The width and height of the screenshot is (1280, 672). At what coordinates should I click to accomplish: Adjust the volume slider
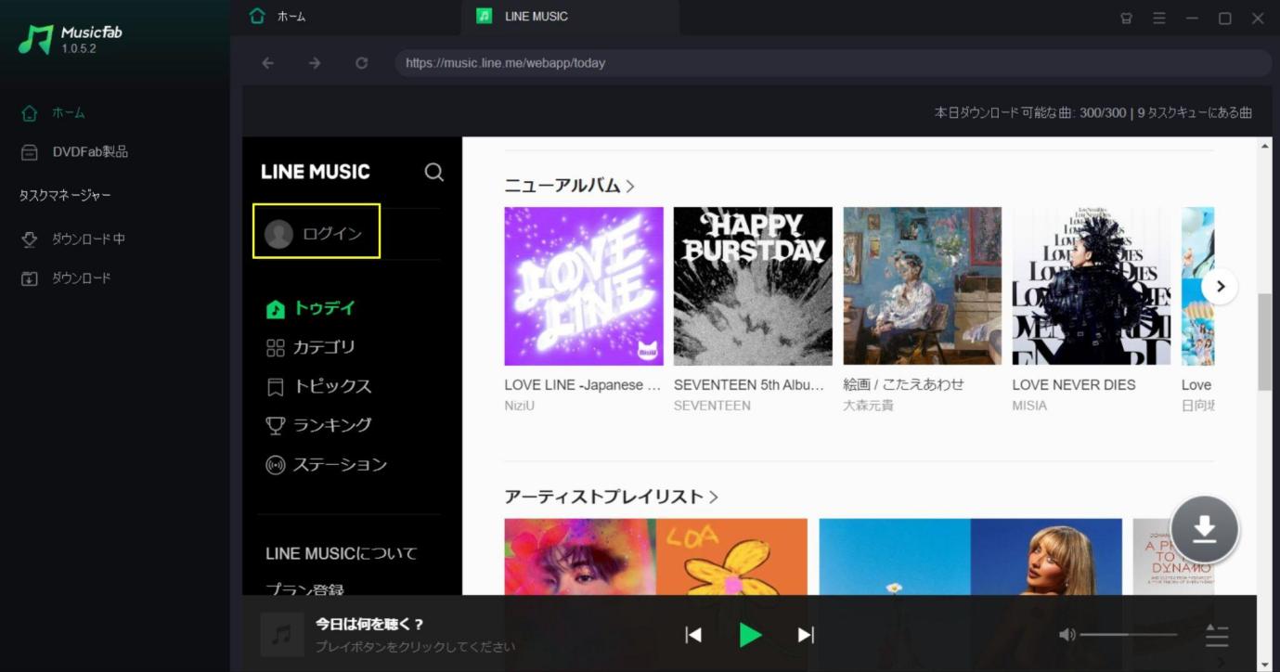click(x=1130, y=635)
